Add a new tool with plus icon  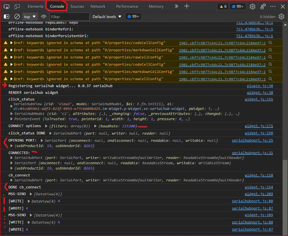(187, 6)
